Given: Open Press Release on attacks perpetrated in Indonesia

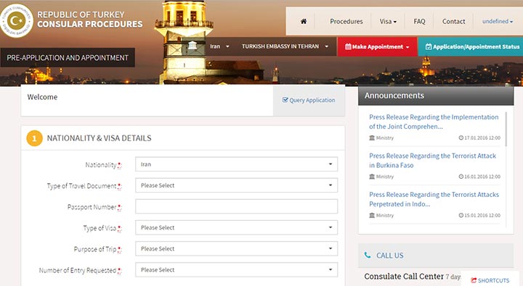Looking at the screenshot, I should tap(434, 199).
